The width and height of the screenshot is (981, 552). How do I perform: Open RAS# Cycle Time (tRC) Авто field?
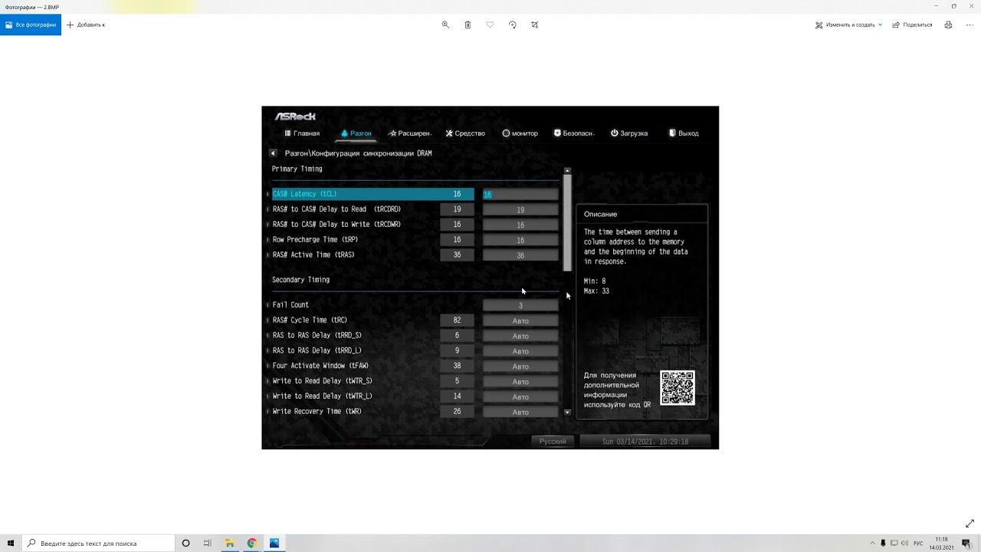tap(520, 320)
